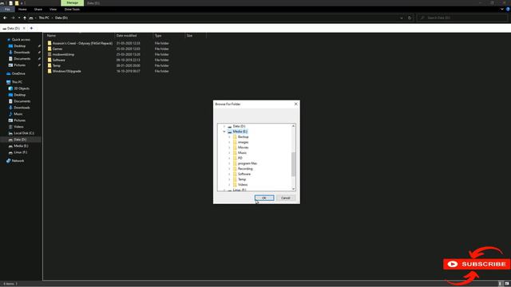Expand the Recording folder in dialog tree
Image resolution: width=511 pixels, height=287 pixels.
click(x=229, y=168)
